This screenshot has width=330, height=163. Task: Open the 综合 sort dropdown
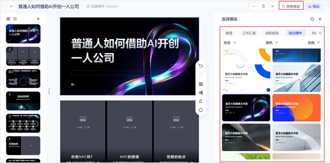click(x=230, y=43)
